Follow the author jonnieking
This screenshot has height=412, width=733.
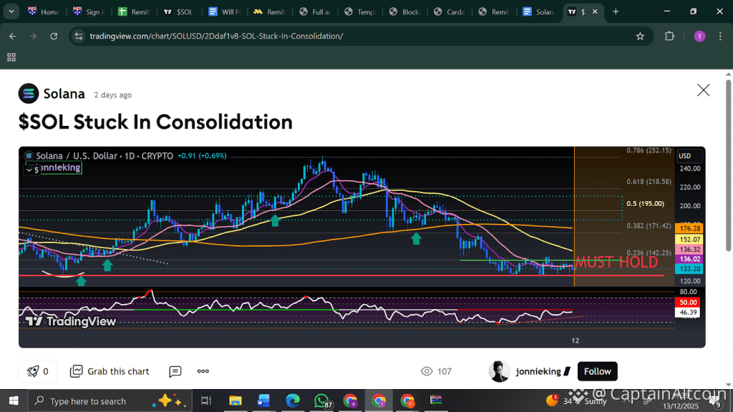tap(598, 371)
